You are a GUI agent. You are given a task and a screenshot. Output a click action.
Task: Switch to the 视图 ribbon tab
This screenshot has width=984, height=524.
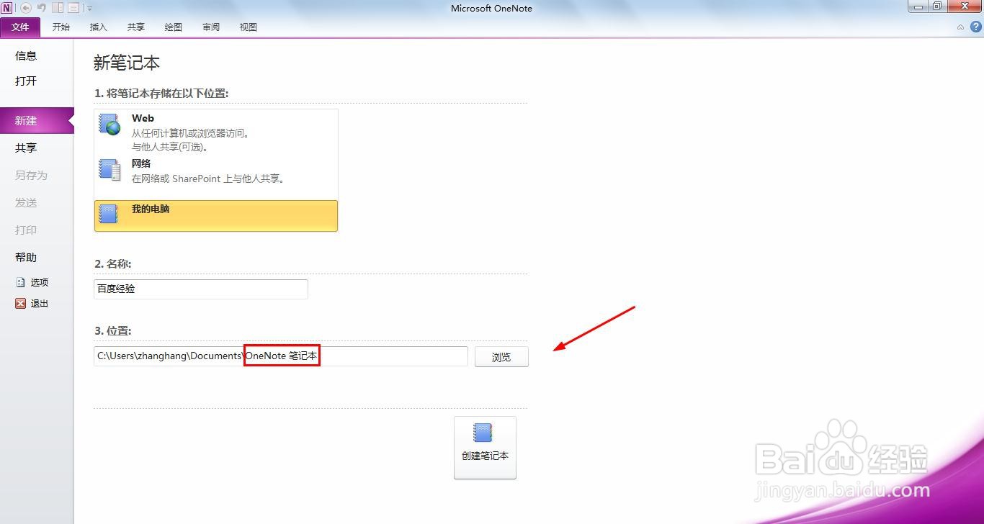[249, 27]
